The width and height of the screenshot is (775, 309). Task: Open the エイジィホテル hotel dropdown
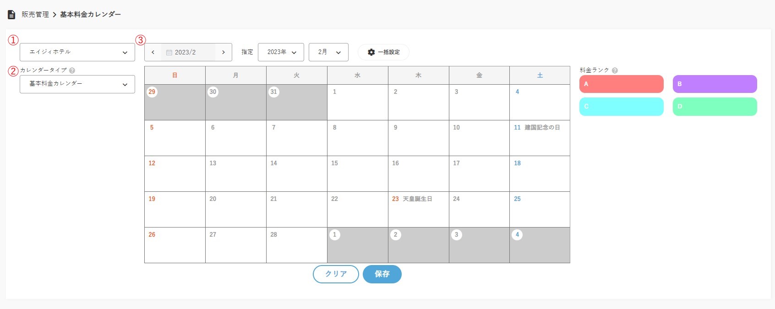pyautogui.click(x=77, y=52)
